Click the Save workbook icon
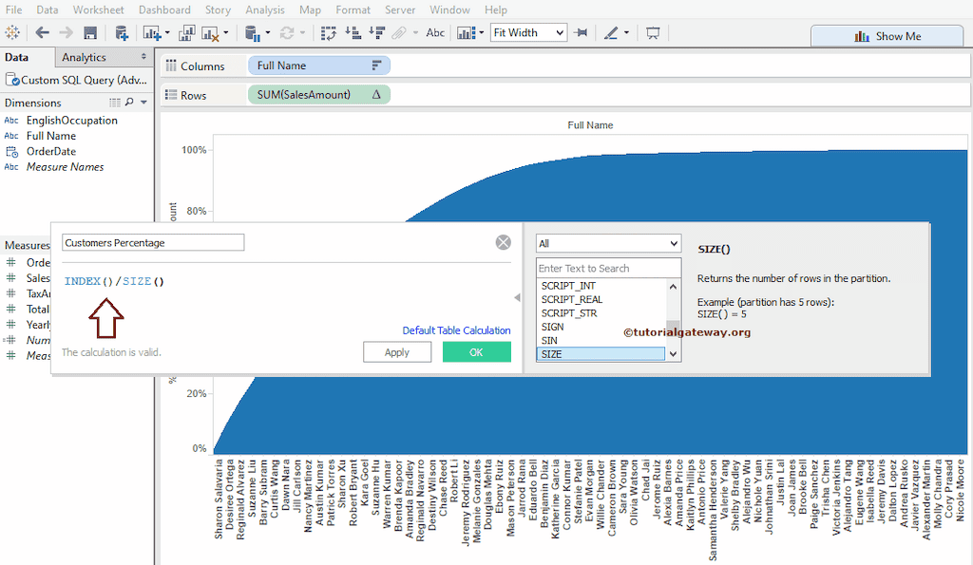Viewport: 973px width, 565px height. [x=90, y=33]
